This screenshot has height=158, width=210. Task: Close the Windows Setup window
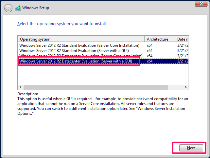click(x=201, y=4)
